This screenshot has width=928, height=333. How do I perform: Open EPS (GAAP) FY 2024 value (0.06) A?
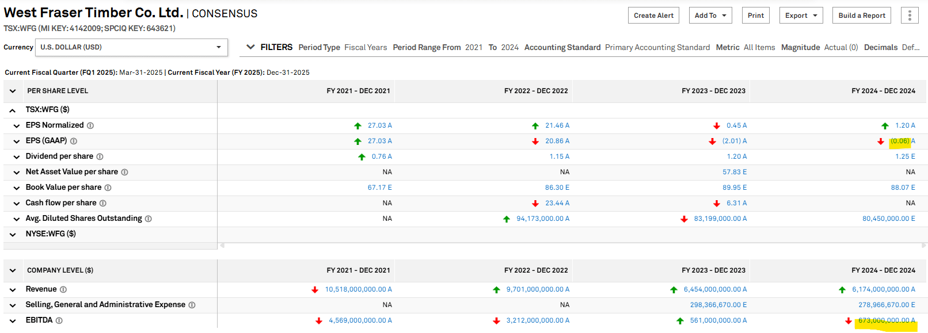click(903, 141)
